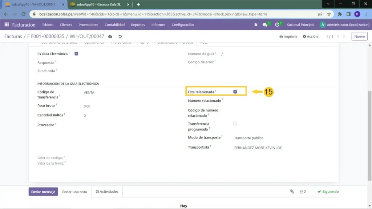Open the conversations chat icon
Image resolution: width=372 pixels, height=209 pixels.
(x=265, y=25)
